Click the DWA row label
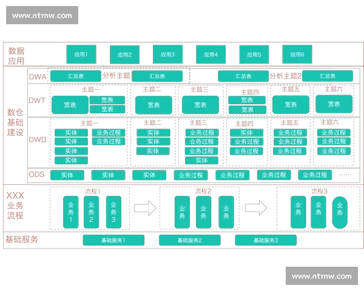 pyautogui.click(x=37, y=76)
